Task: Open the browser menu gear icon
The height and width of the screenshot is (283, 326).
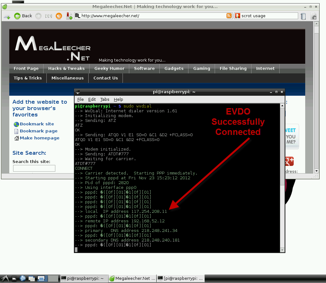Action: click(x=314, y=16)
